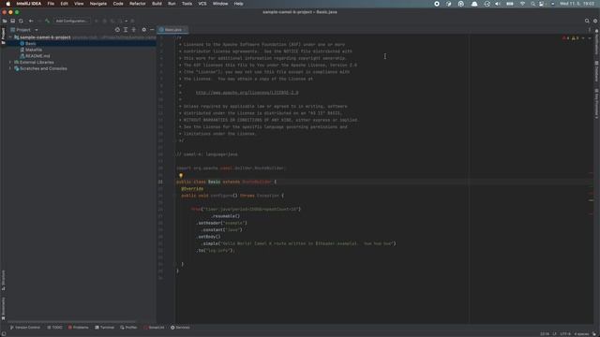This screenshot has width=600, height=337.
Task: Open the Code menu
Action: [118, 4]
